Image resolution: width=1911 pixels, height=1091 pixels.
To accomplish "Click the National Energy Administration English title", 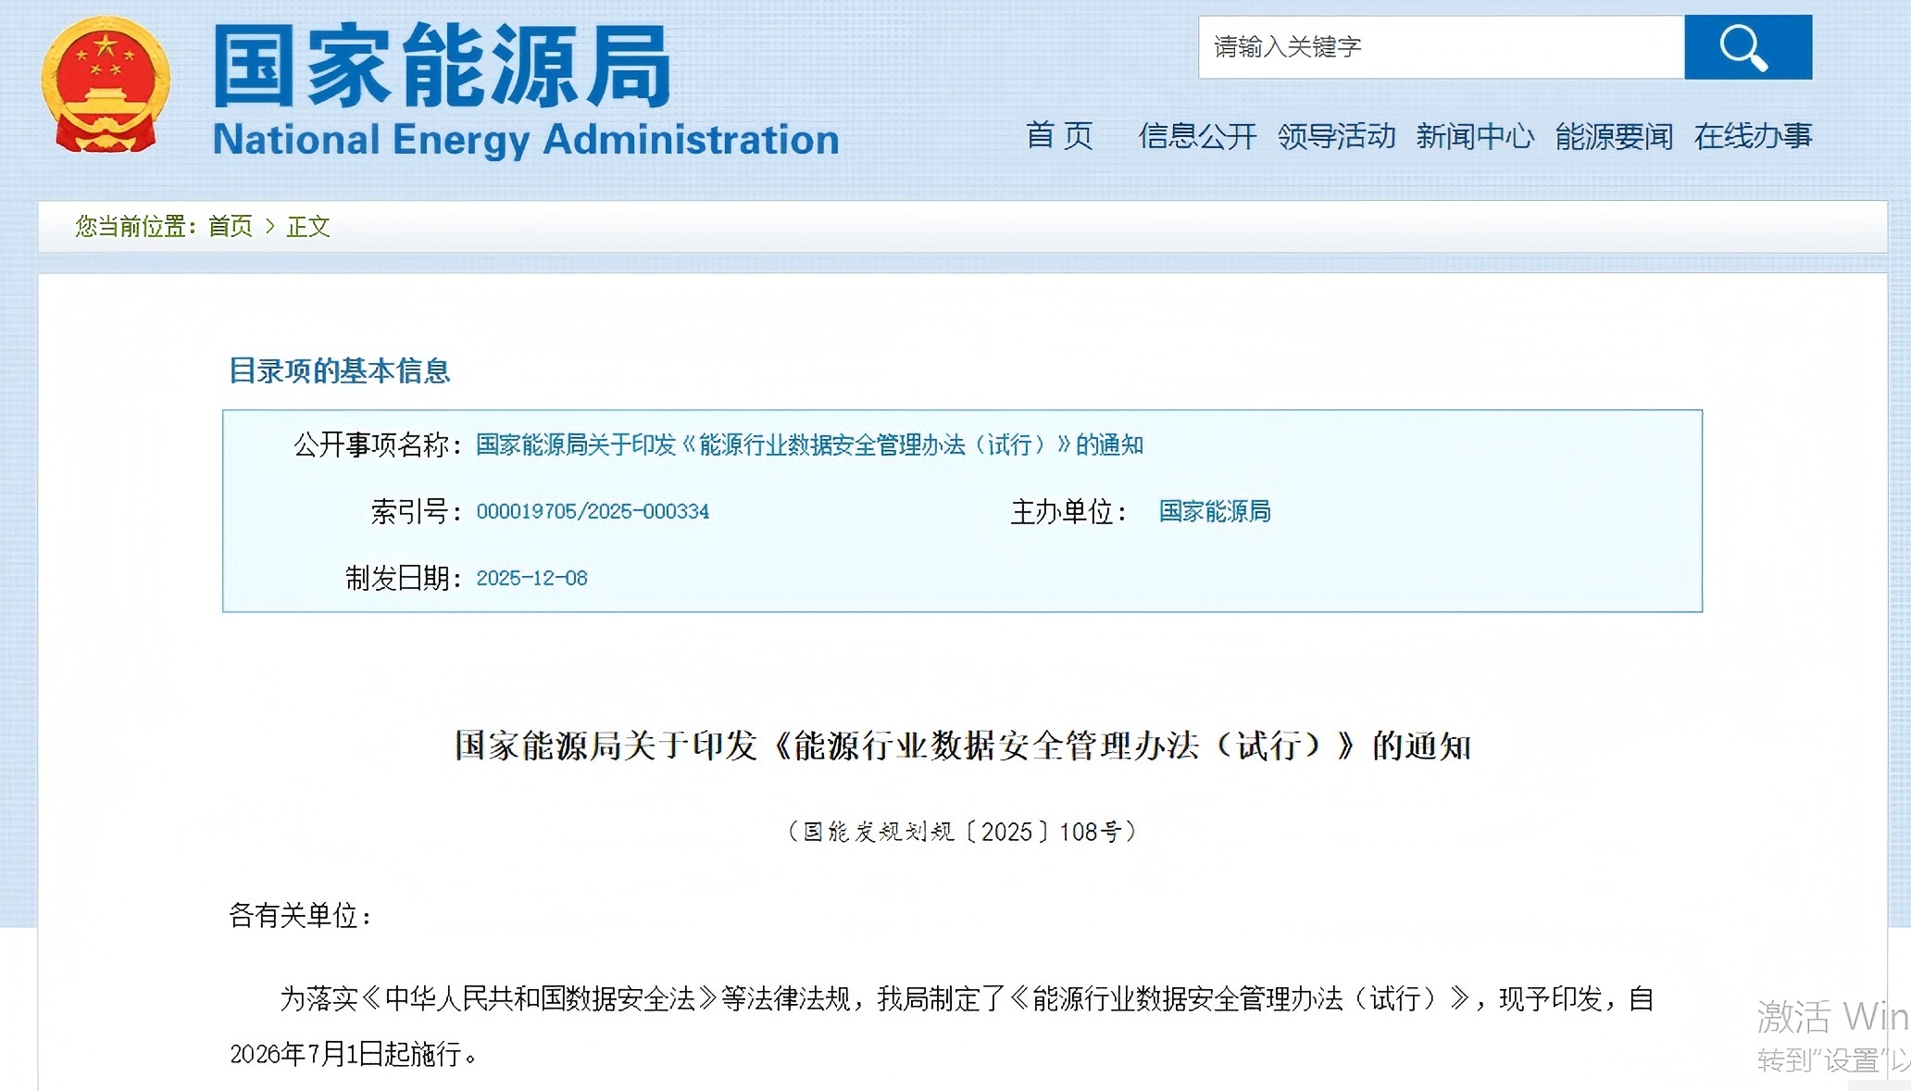I will (525, 140).
